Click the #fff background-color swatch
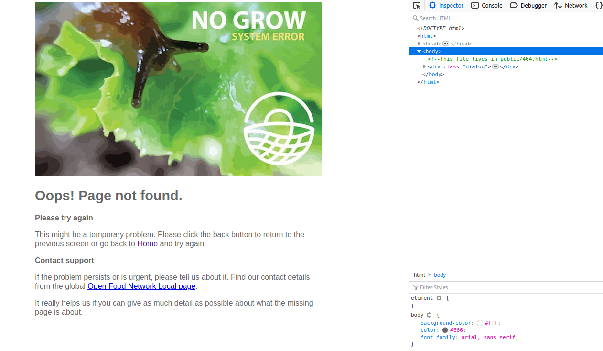This screenshot has height=351, width=603. point(480,323)
